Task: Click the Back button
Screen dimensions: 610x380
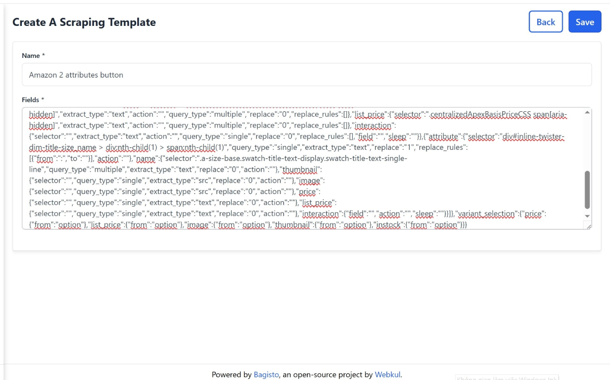Action: pyautogui.click(x=545, y=22)
